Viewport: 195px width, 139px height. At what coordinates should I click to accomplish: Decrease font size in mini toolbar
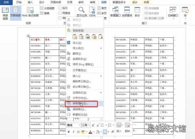98,125
